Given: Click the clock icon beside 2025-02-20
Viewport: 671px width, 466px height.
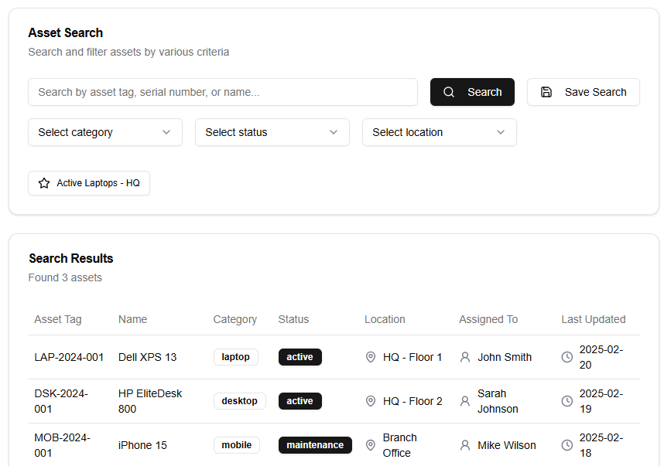Looking at the screenshot, I should coord(567,357).
